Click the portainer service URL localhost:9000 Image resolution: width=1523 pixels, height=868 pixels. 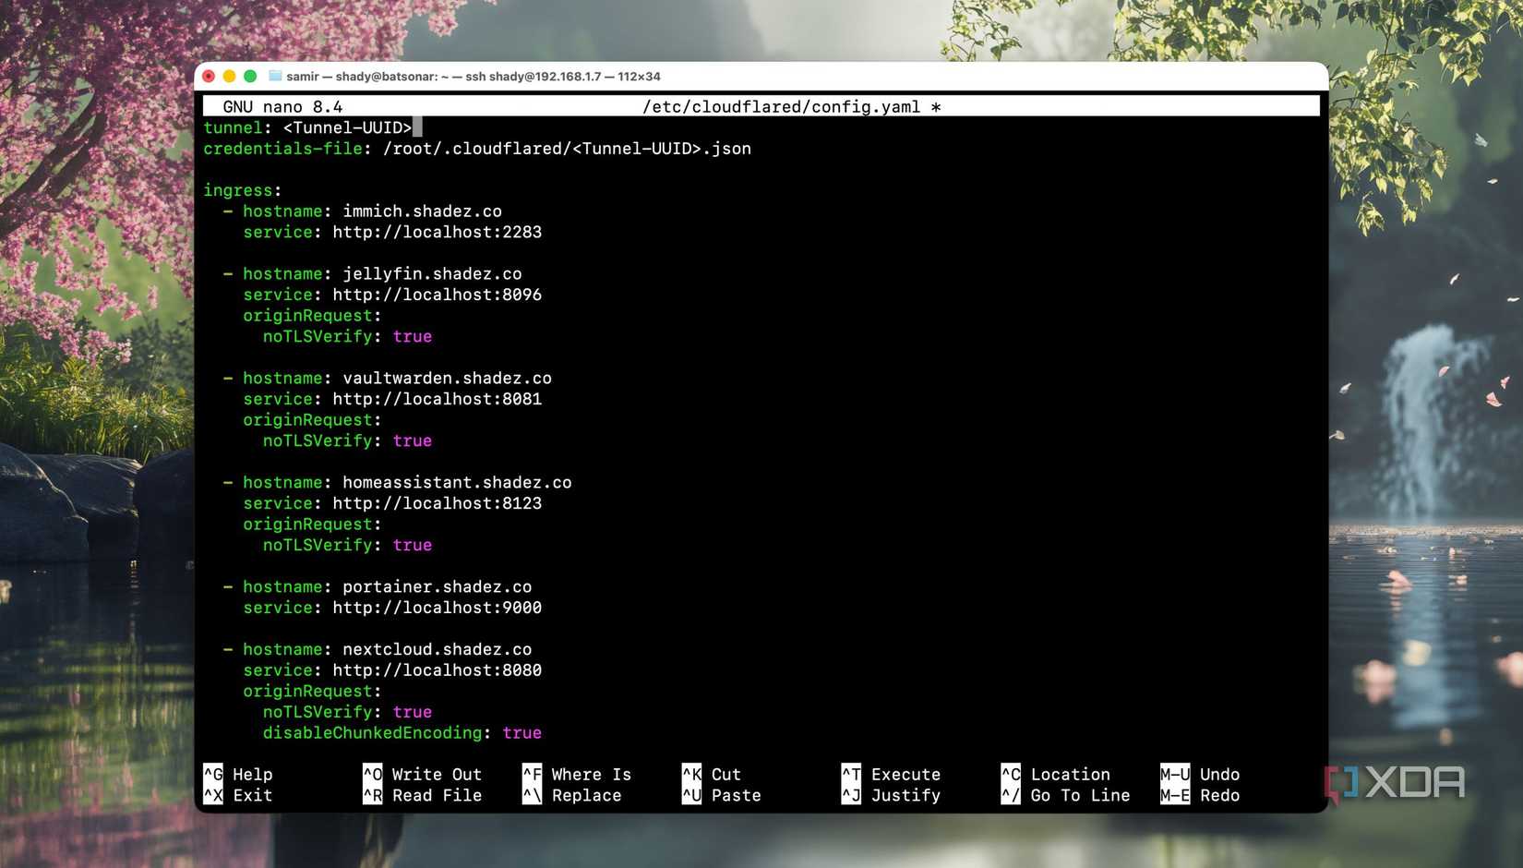(x=437, y=608)
